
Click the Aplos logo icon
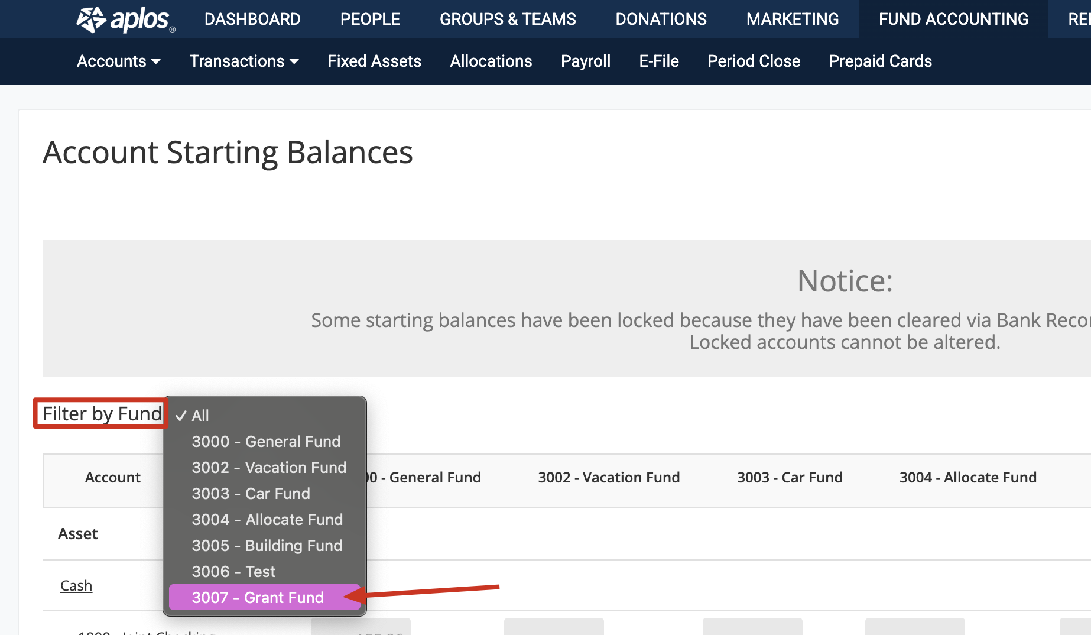coord(91,20)
